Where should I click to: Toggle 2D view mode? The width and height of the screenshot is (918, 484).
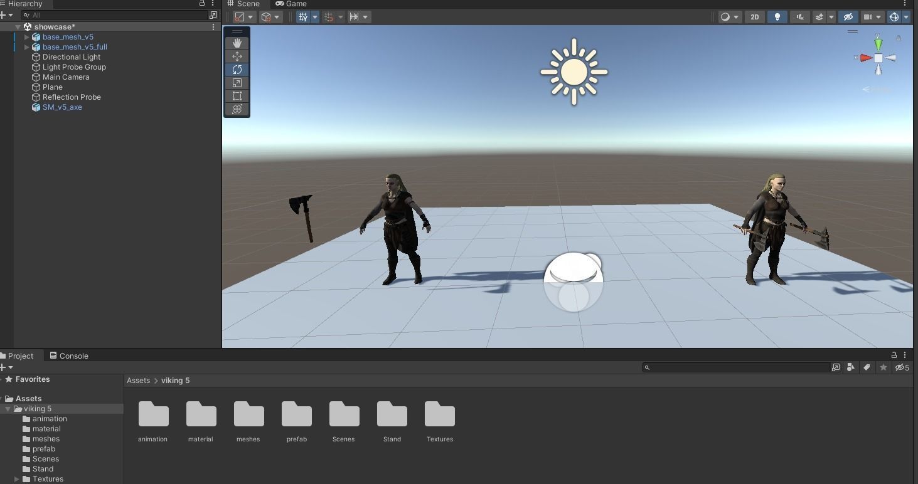755,17
